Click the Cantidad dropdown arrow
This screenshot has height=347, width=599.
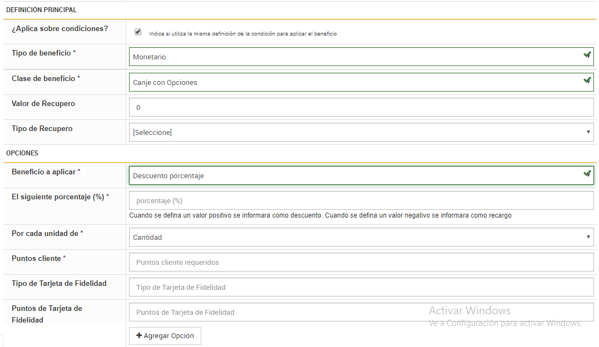click(588, 237)
